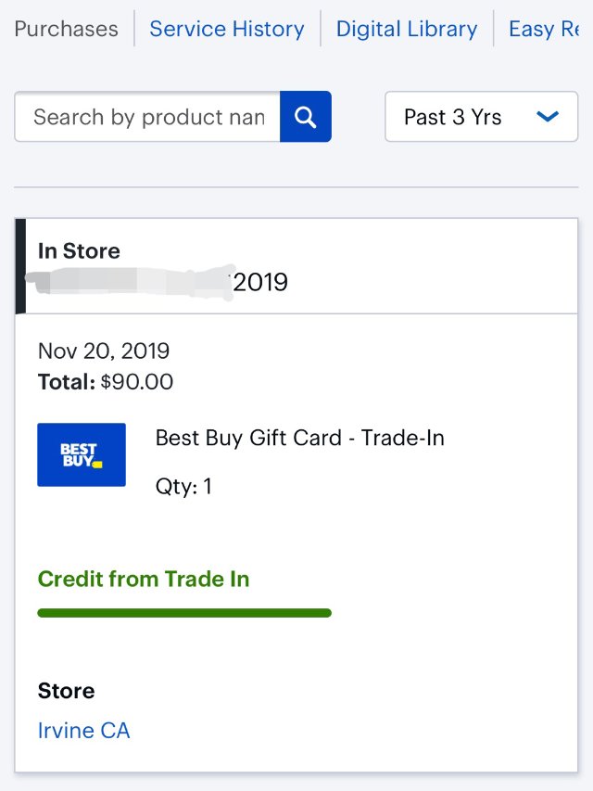Switch to the Purchases tab

67,29
